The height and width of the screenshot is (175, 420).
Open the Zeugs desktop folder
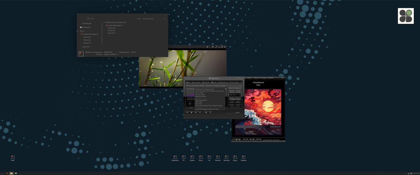tap(235, 158)
